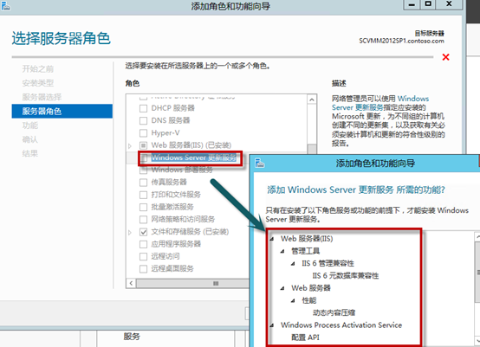
Task: Maximize the main wizard window
Action: 428,4
